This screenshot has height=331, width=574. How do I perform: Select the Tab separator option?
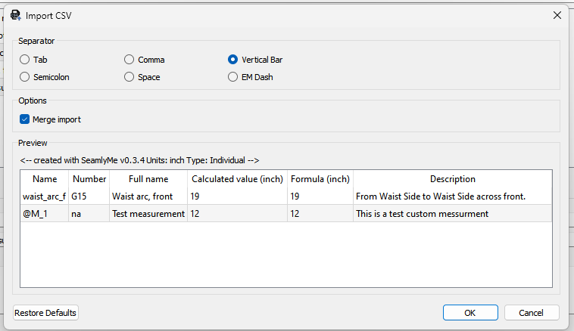(x=25, y=60)
